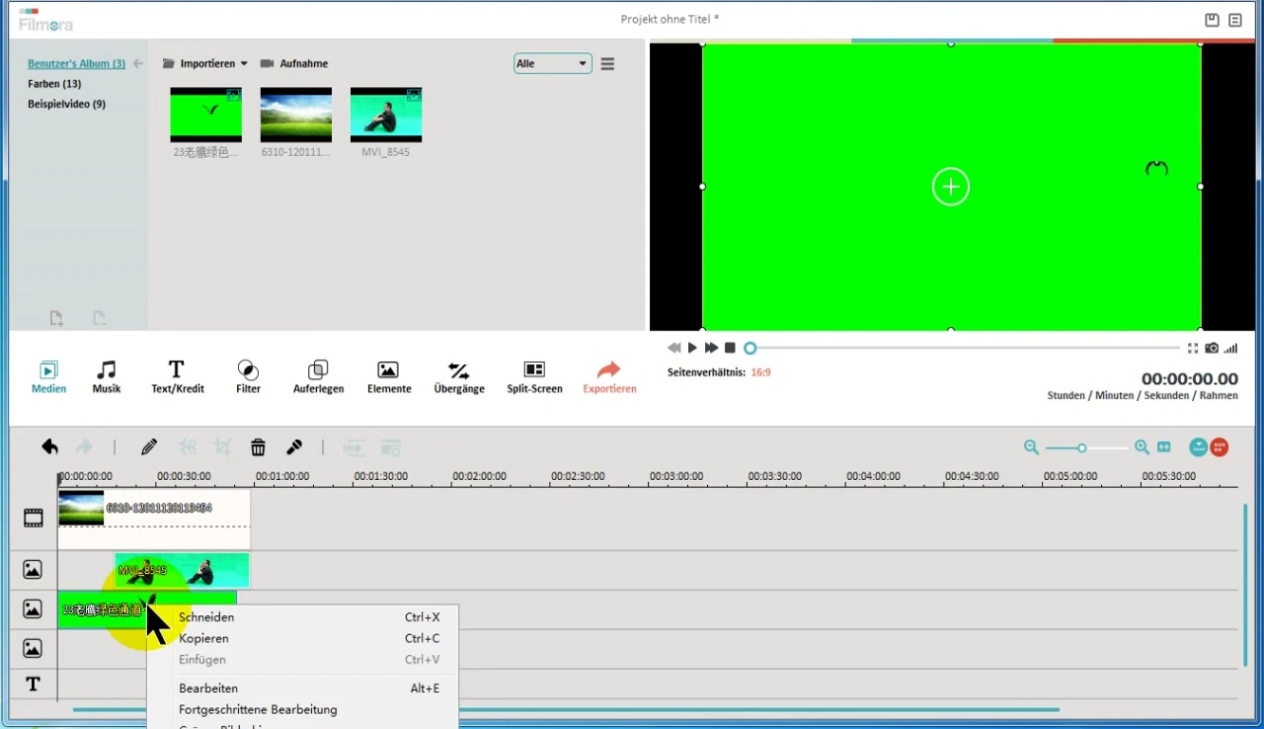Toggle fullscreen preview icon

(1193, 348)
